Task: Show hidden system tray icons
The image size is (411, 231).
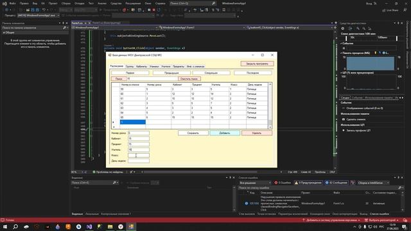Action: (354, 227)
